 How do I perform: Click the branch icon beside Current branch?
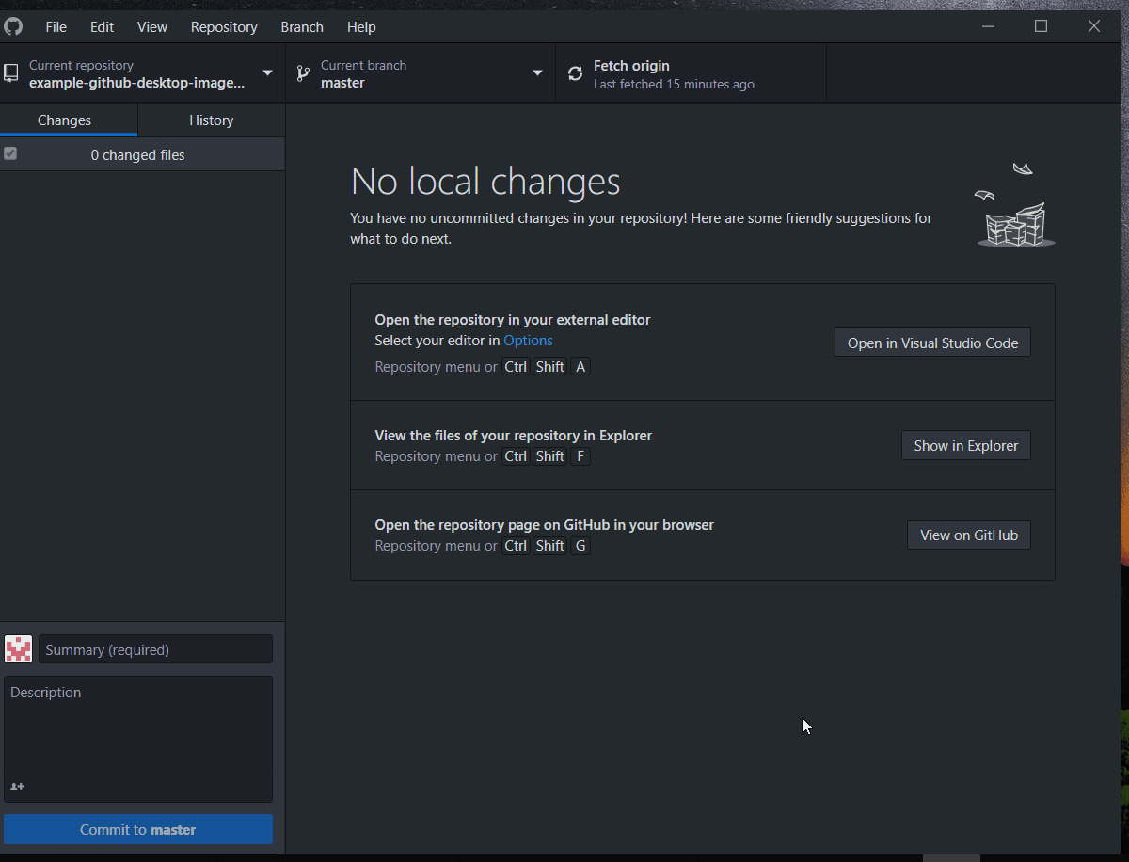point(303,73)
